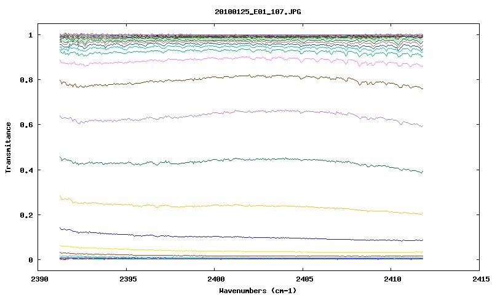Viewport: 492px width, 295px height.
Task: Click the y-axis tick label 0.4
Action: [26, 170]
